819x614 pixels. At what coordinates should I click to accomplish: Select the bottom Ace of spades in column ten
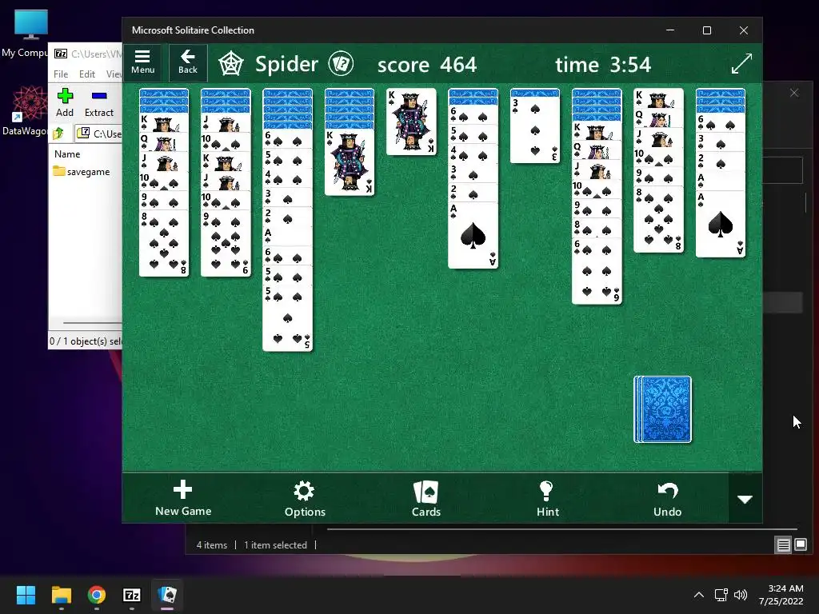[721, 224]
